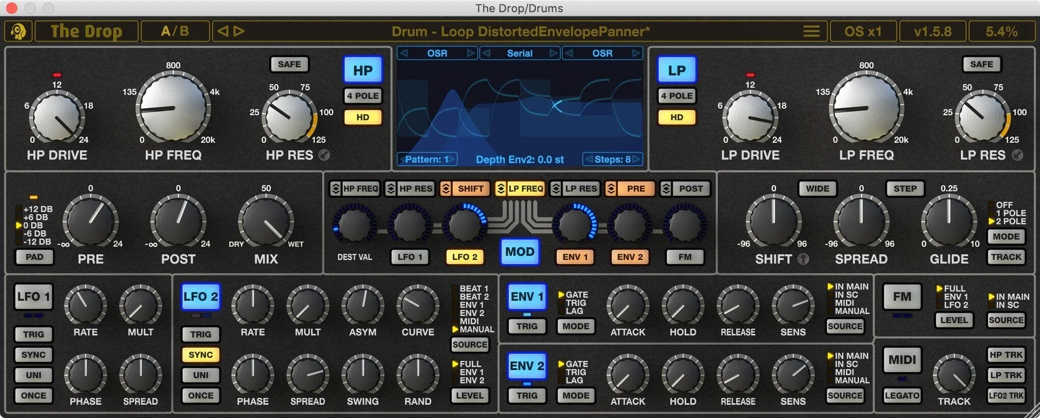Select LFO 2 modulation source tab

[464, 257]
